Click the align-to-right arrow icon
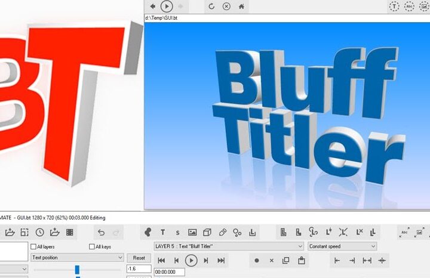Viewport: 430px width, 278px height. [352, 261]
